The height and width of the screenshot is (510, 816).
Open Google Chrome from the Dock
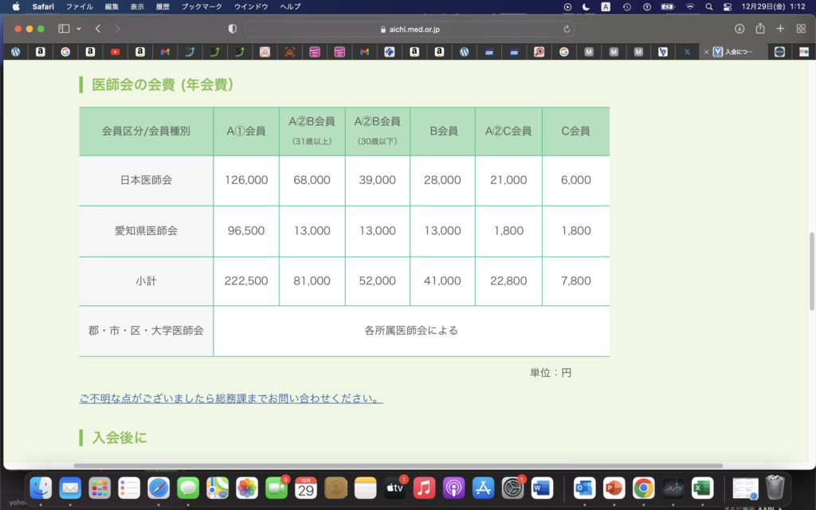tap(643, 488)
